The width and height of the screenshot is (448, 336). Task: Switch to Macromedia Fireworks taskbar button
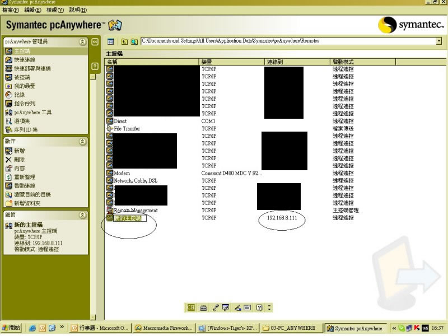164,328
